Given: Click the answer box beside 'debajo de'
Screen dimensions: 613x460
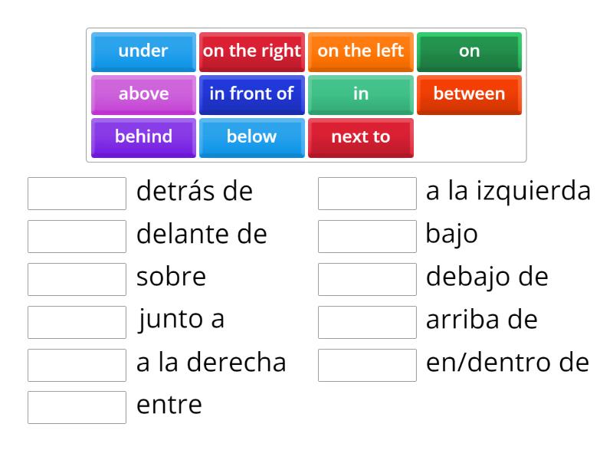Looking at the screenshot, I should [367, 279].
